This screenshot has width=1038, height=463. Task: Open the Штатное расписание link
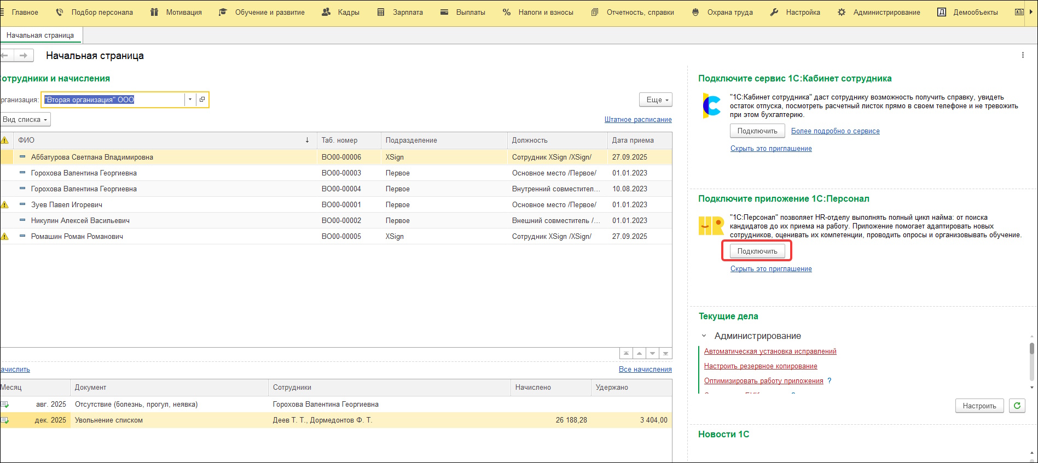[638, 120]
